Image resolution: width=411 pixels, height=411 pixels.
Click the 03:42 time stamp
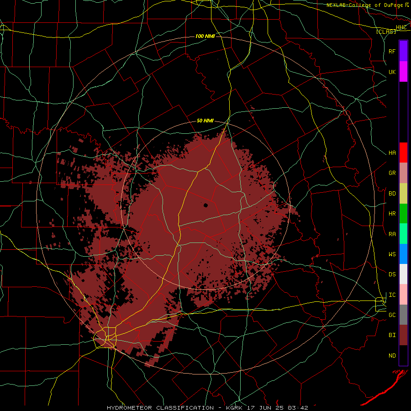click(x=297, y=408)
